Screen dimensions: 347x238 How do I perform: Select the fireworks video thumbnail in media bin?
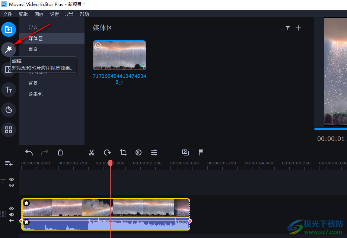pyautogui.click(x=120, y=55)
